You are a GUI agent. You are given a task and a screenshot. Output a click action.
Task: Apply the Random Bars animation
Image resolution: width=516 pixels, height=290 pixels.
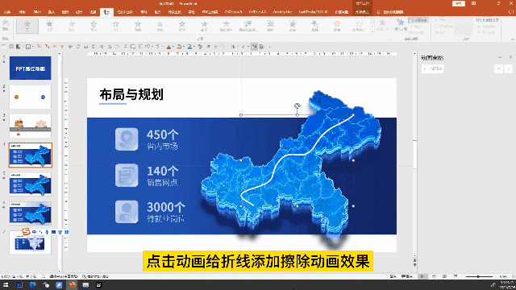pyautogui.click(x=226, y=26)
